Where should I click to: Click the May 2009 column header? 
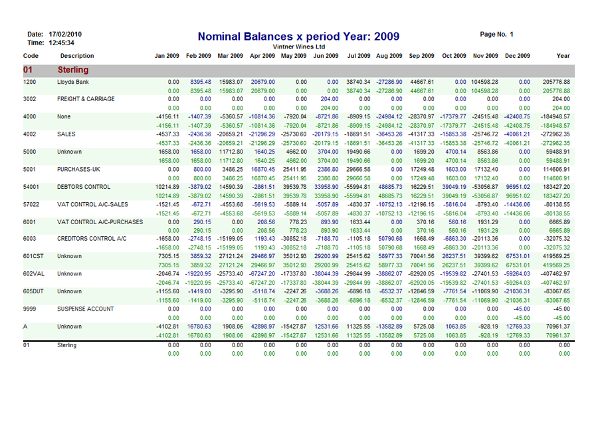(294, 56)
